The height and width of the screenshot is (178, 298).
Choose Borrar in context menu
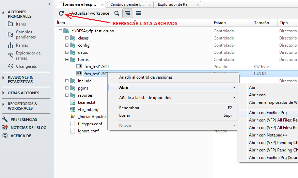coord(173,115)
